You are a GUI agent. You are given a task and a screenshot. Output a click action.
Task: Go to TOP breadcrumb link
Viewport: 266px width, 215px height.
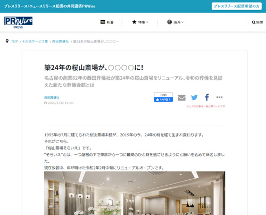click(x=14, y=42)
